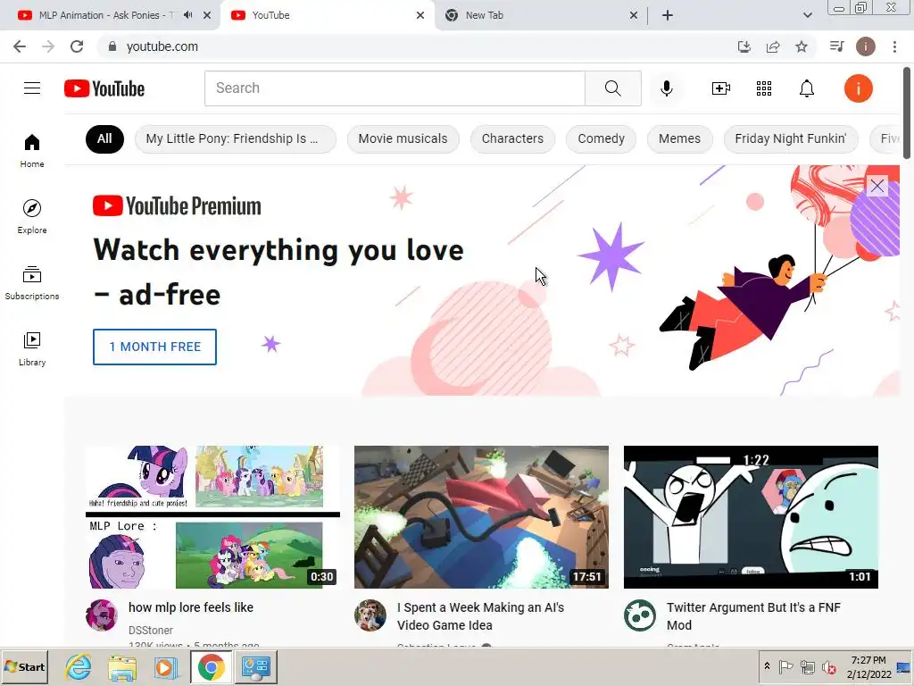Click the page vertical scrollbar
This screenshot has width=914, height=686.
(x=907, y=112)
